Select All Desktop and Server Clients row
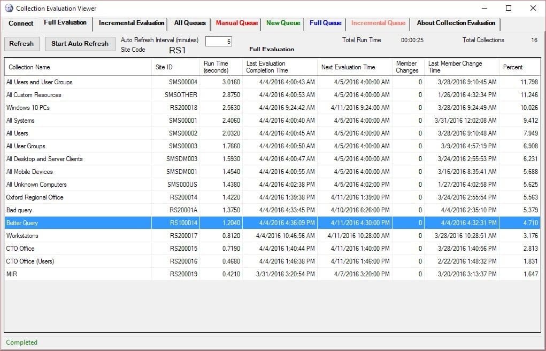 [272, 159]
